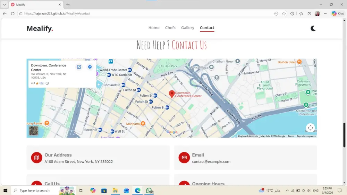Click the Rector St subway marker
Viewport: 347px width, 195px height.
coord(100,130)
